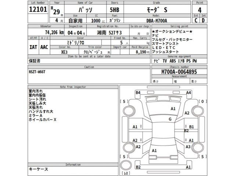Click the fuel type ガソリン
Image resolution: width=235 pixels, height=176 pixels.
pyautogui.click(x=115, y=21)
